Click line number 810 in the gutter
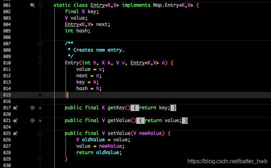The image size is (271, 168). (x=7, y=63)
